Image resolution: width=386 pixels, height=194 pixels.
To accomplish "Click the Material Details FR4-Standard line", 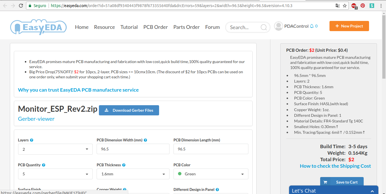I will (328, 121).
